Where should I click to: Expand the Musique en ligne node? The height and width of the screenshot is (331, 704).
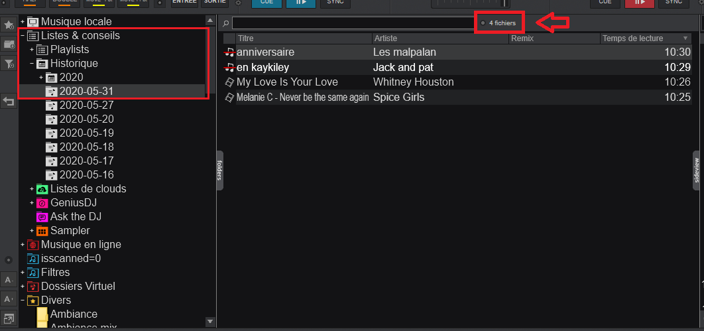(23, 245)
